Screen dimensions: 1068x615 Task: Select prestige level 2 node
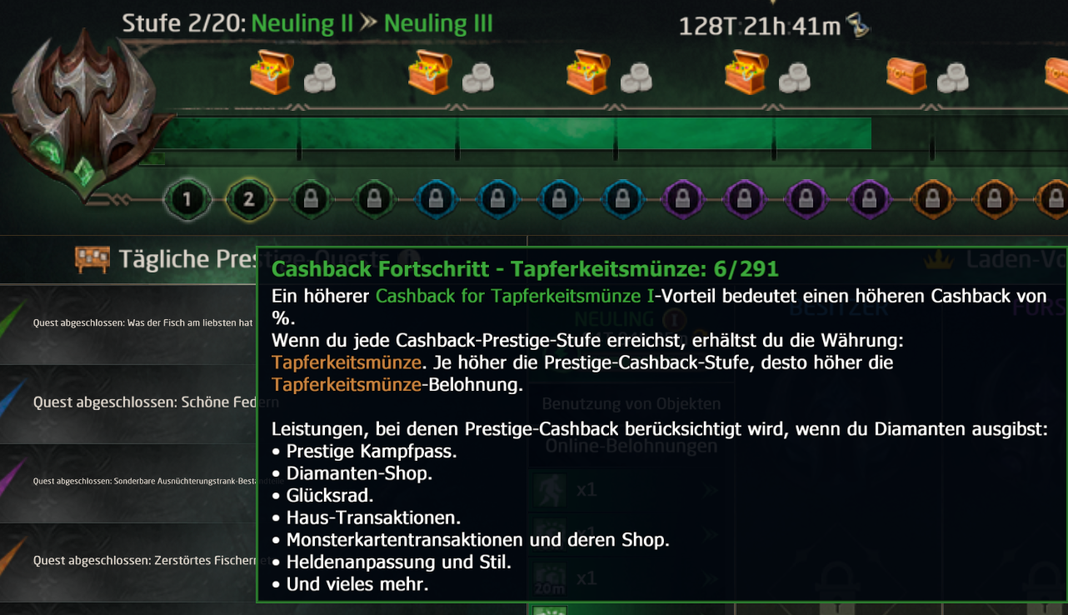(x=248, y=199)
